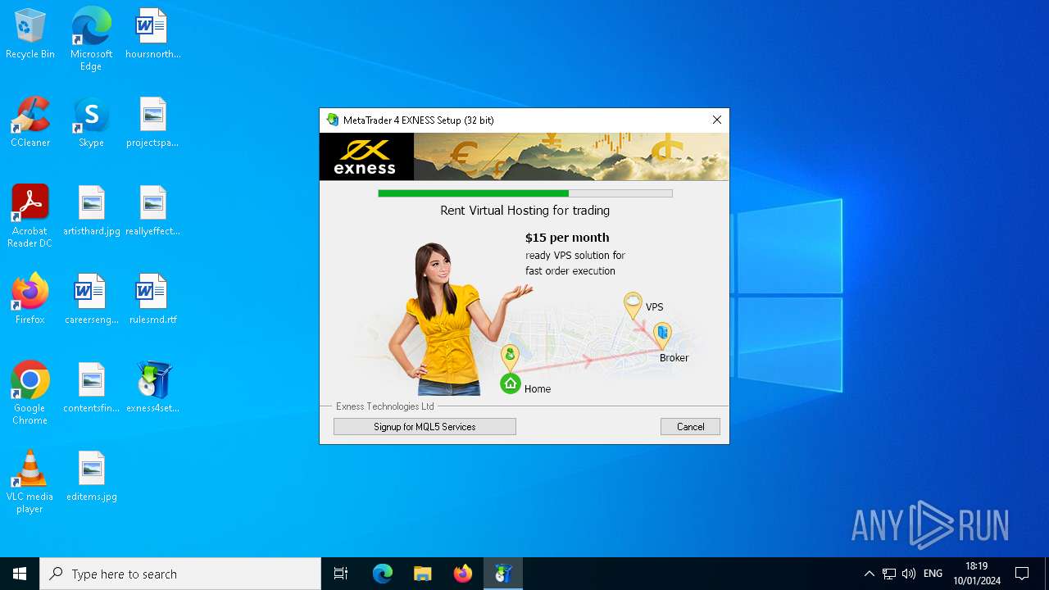Image resolution: width=1049 pixels, height=590 pixels.
Task: Click the setup window title bar icon
Action: (332, 120)
